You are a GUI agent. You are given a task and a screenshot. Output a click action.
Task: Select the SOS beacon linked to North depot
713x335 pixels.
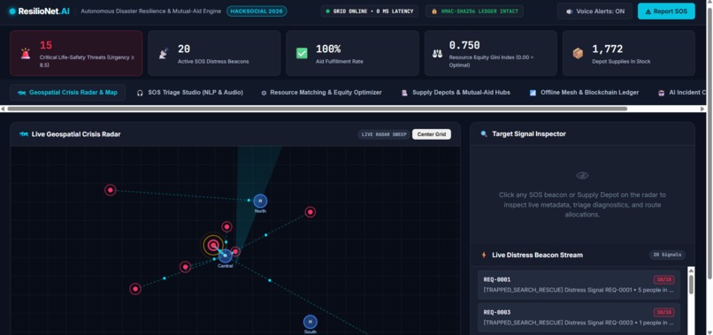[110, 190]
